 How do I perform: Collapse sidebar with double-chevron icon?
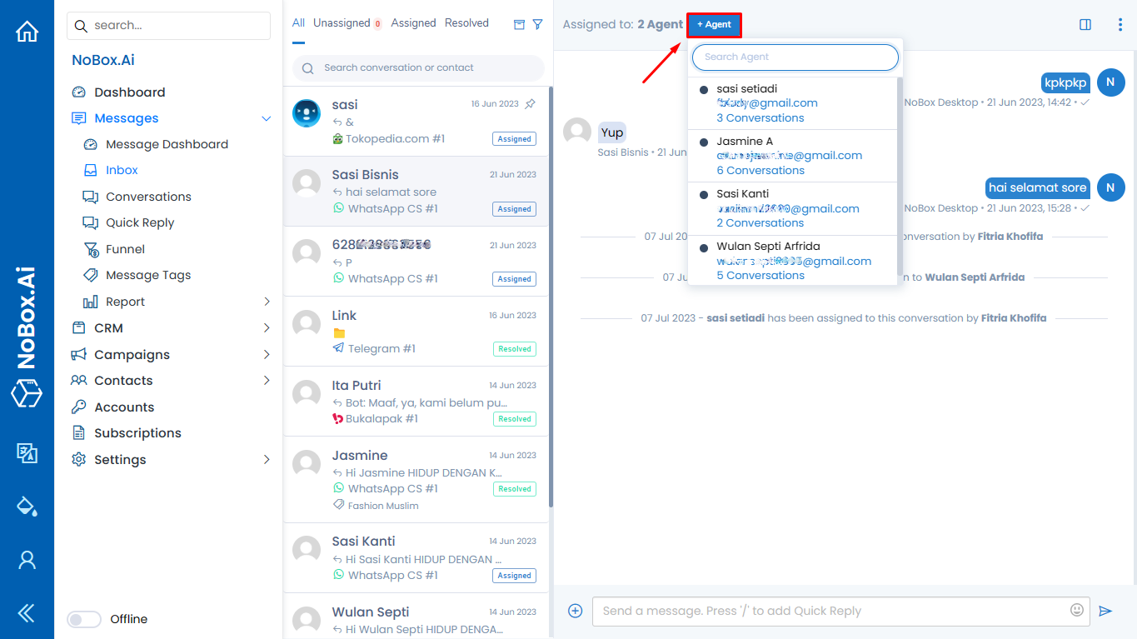pos(27,613)
